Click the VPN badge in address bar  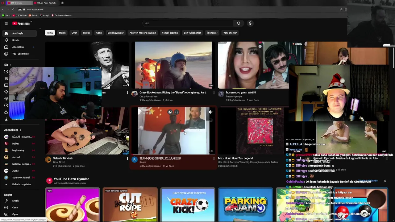pos(20,10)
